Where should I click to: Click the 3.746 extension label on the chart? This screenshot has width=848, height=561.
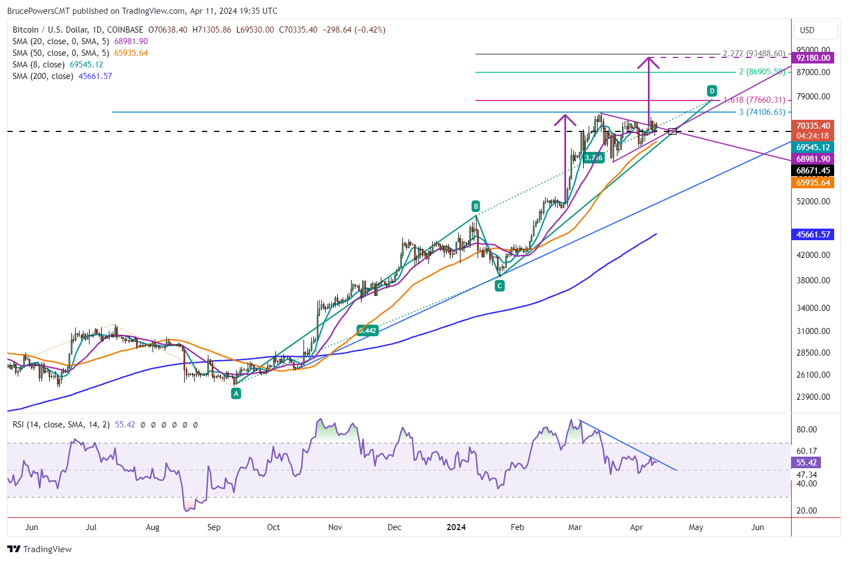(593, 157)
